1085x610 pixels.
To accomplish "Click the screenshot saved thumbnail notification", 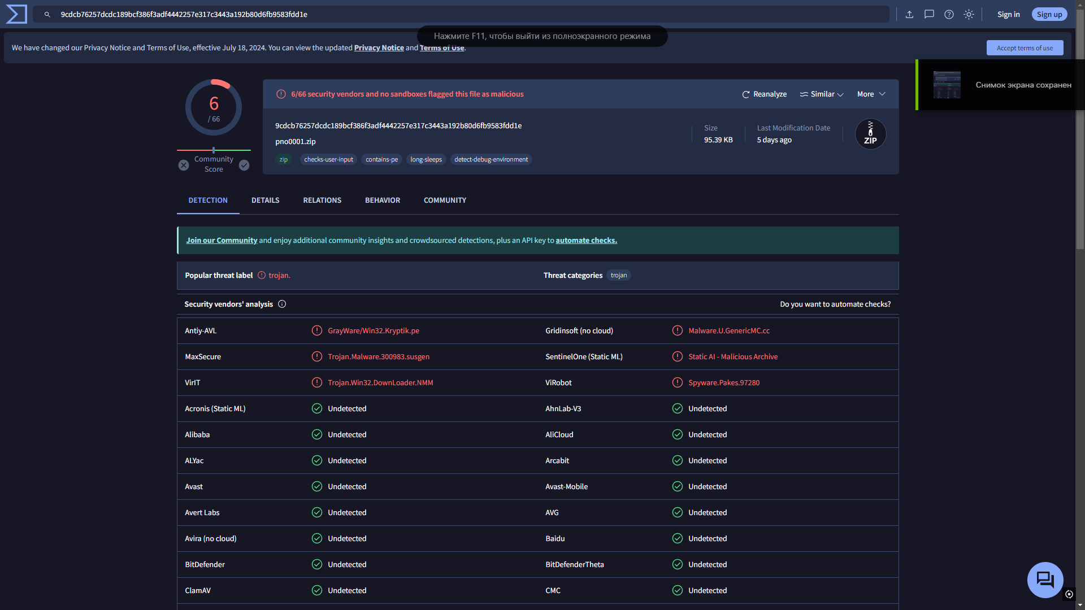I will (947, 85).
